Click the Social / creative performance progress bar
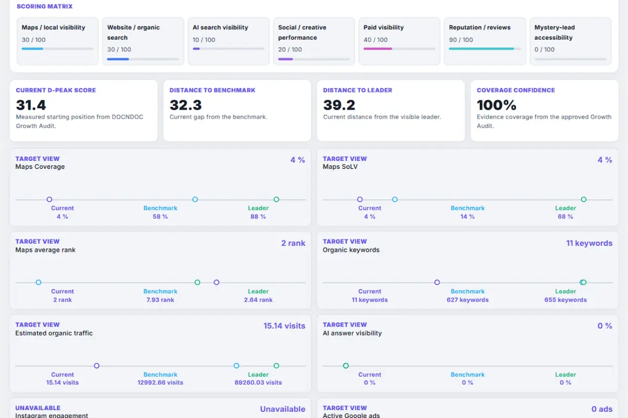The width and height of the screenshot is (628, 418). [314, 59]
